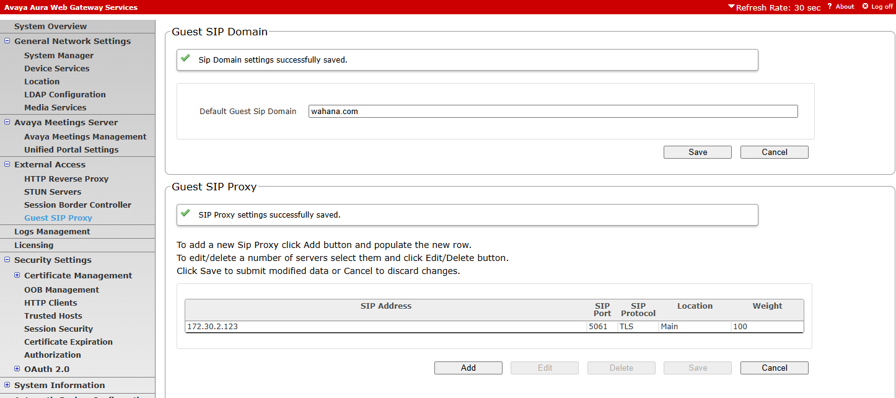The width and height of the screenshot is (896, 398).
Task: Expand the OAuth 2.0 node
Action: (17, 369)
